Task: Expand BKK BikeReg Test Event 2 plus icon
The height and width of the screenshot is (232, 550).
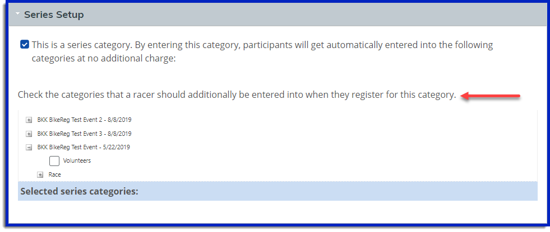Action: pyautogui.click(x=29, y=120)
